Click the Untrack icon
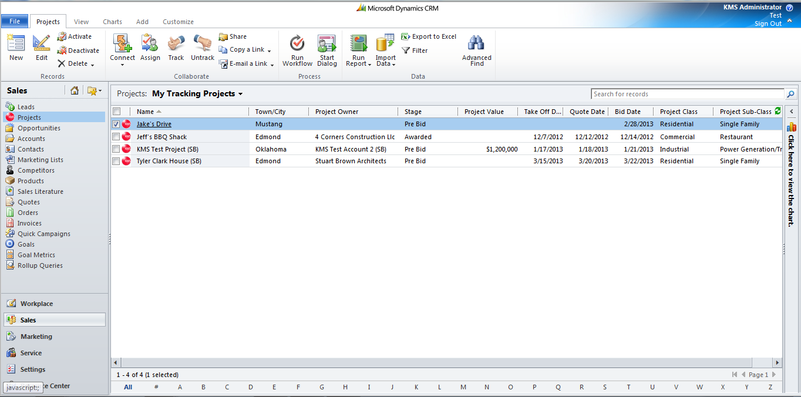The width and height of the screenshot is (801, 397). click(x=203, y=43)
